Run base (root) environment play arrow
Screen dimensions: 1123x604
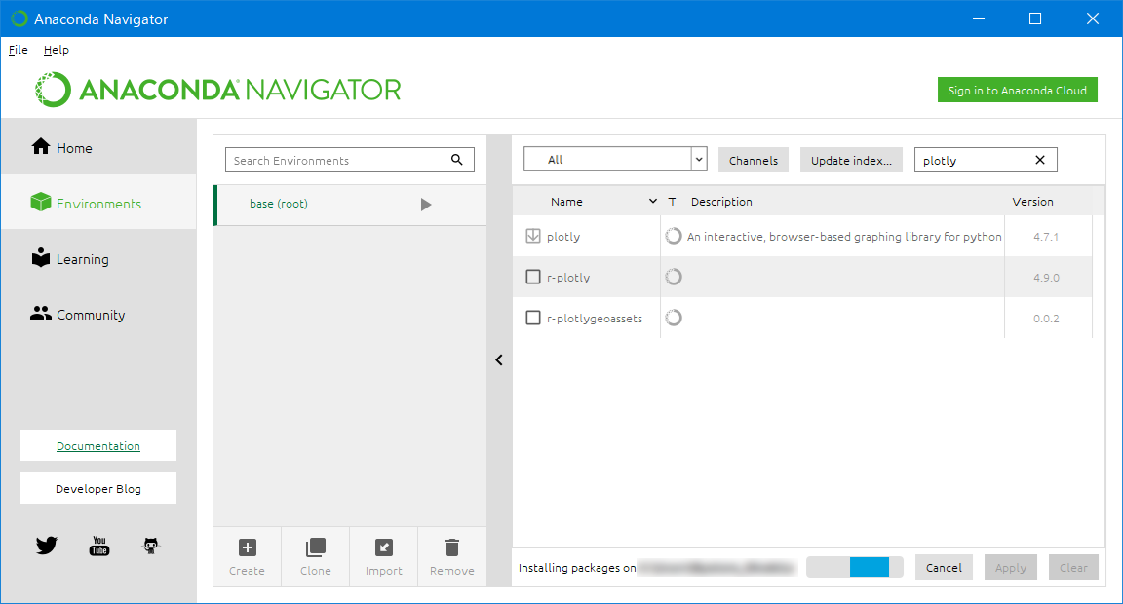(426, 205)
